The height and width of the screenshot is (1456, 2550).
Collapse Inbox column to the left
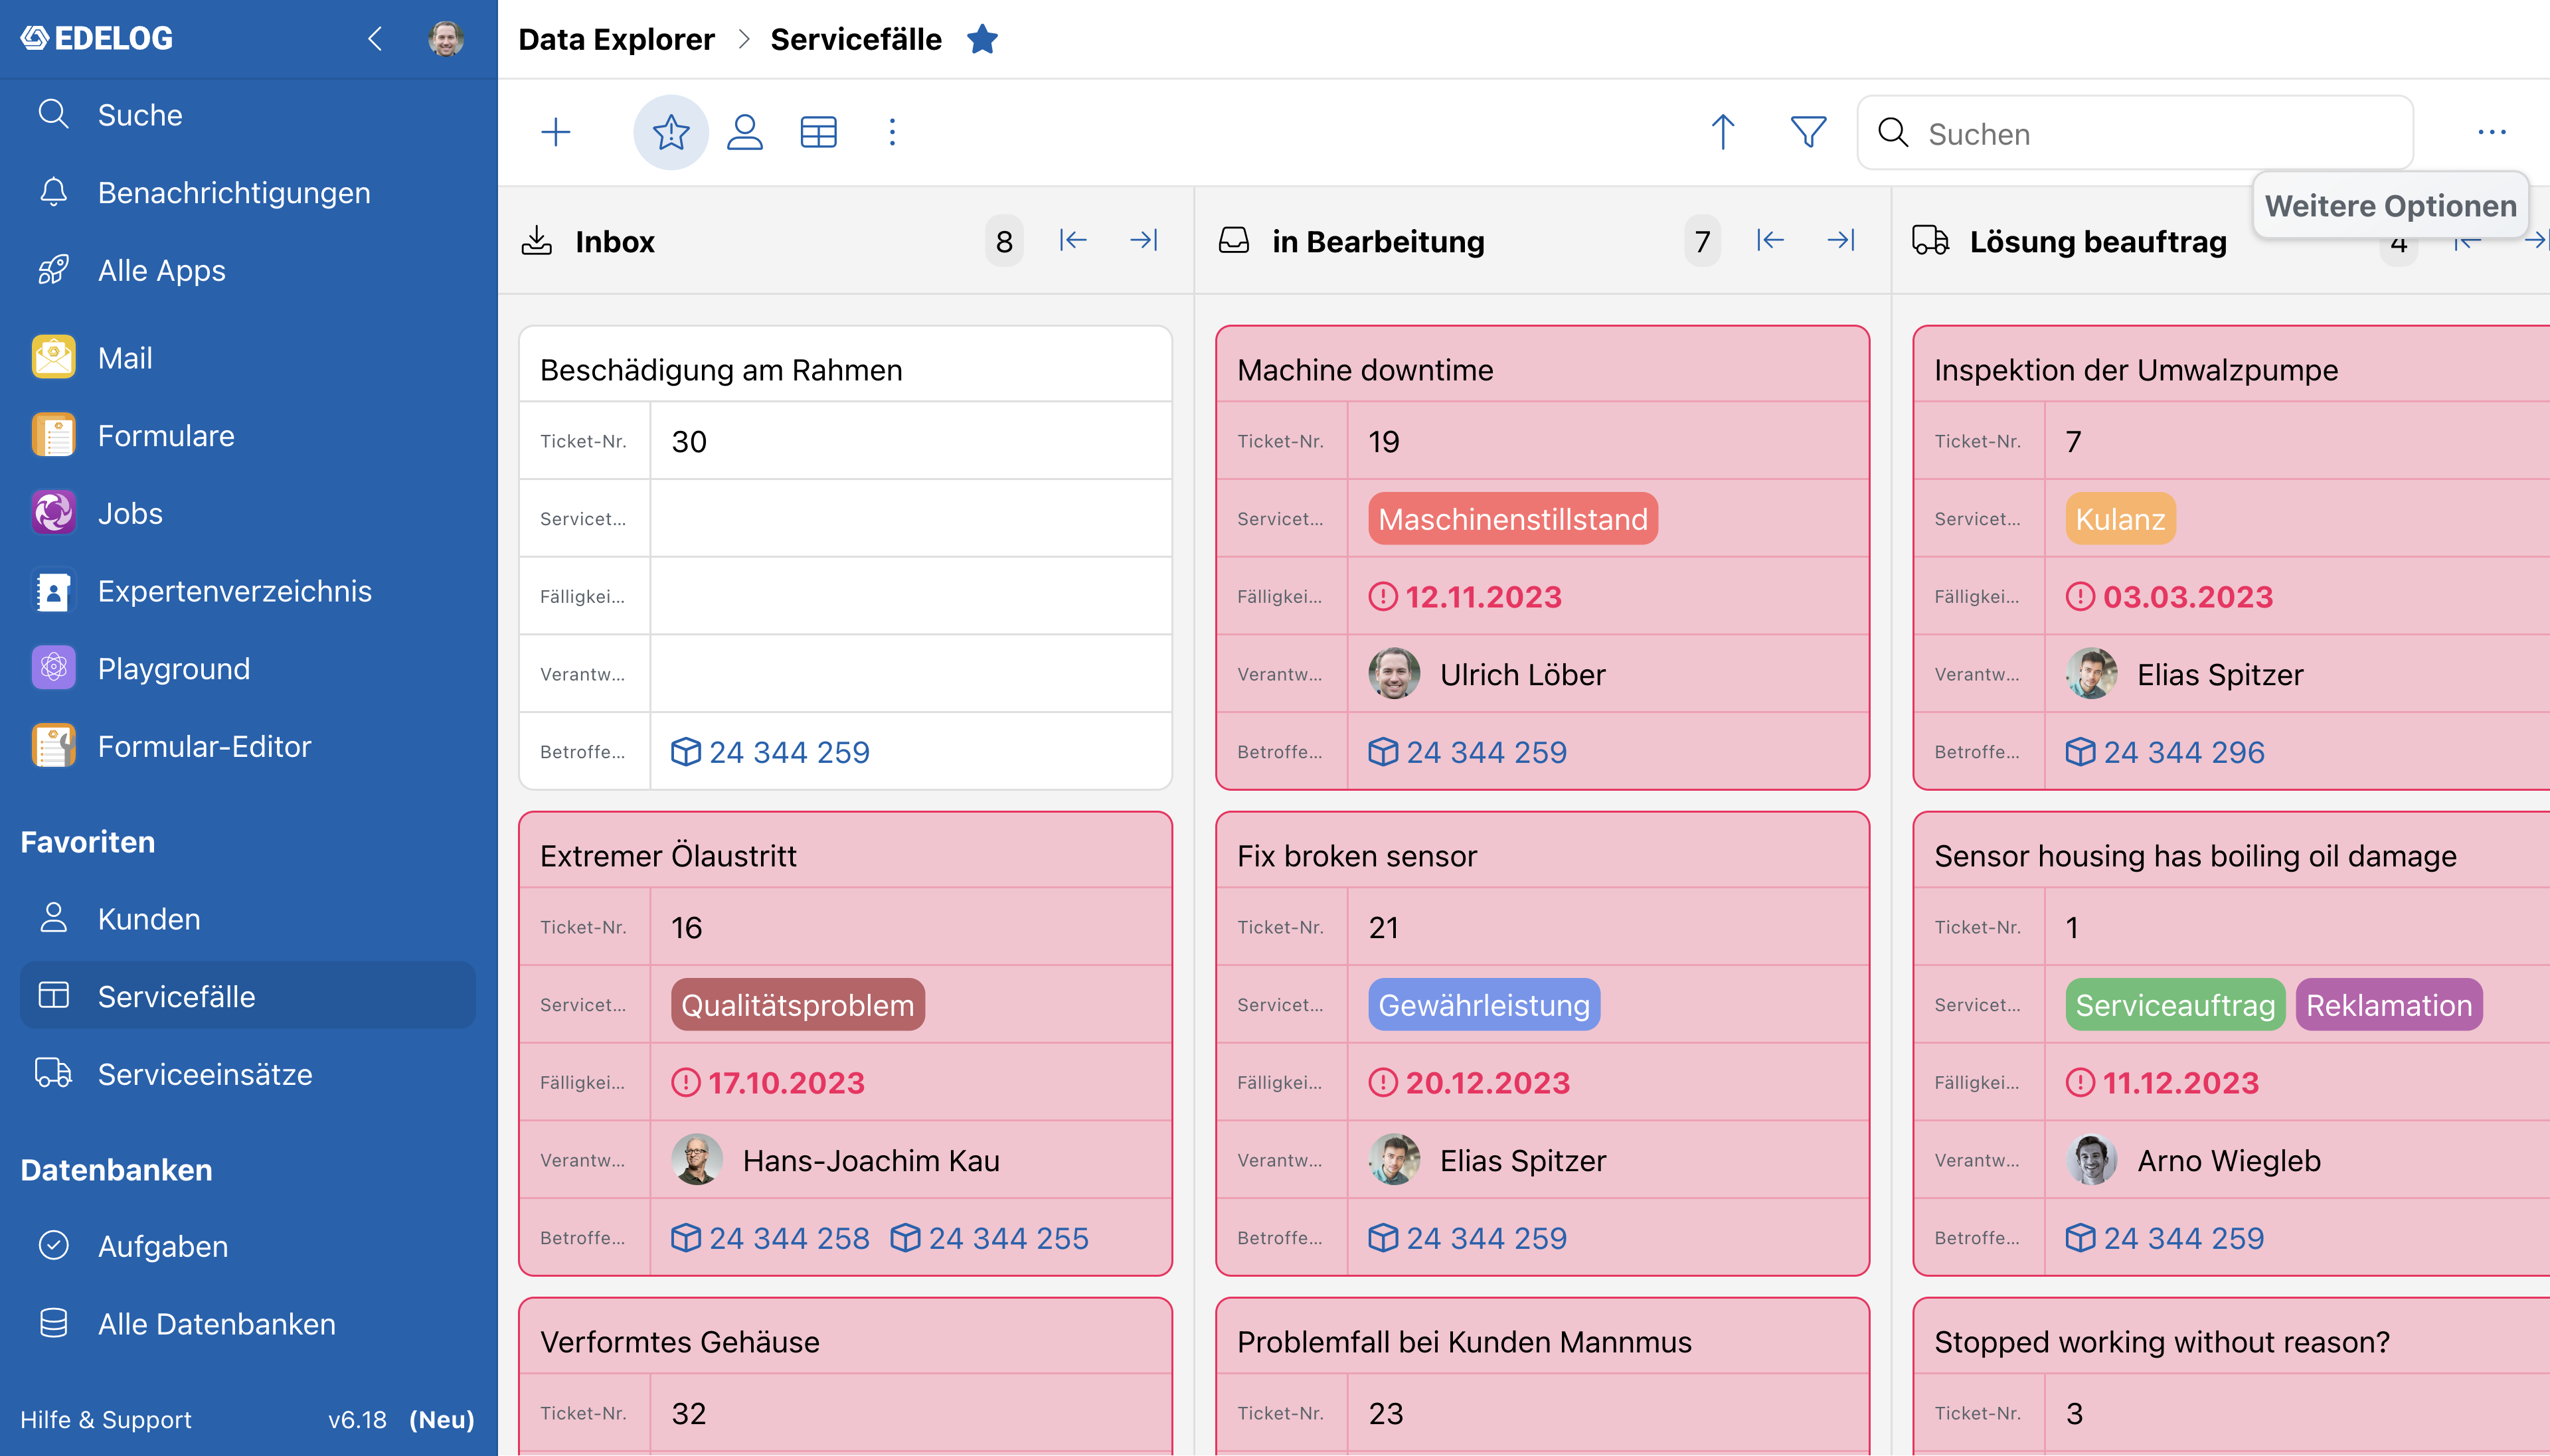pos(1073,240)
